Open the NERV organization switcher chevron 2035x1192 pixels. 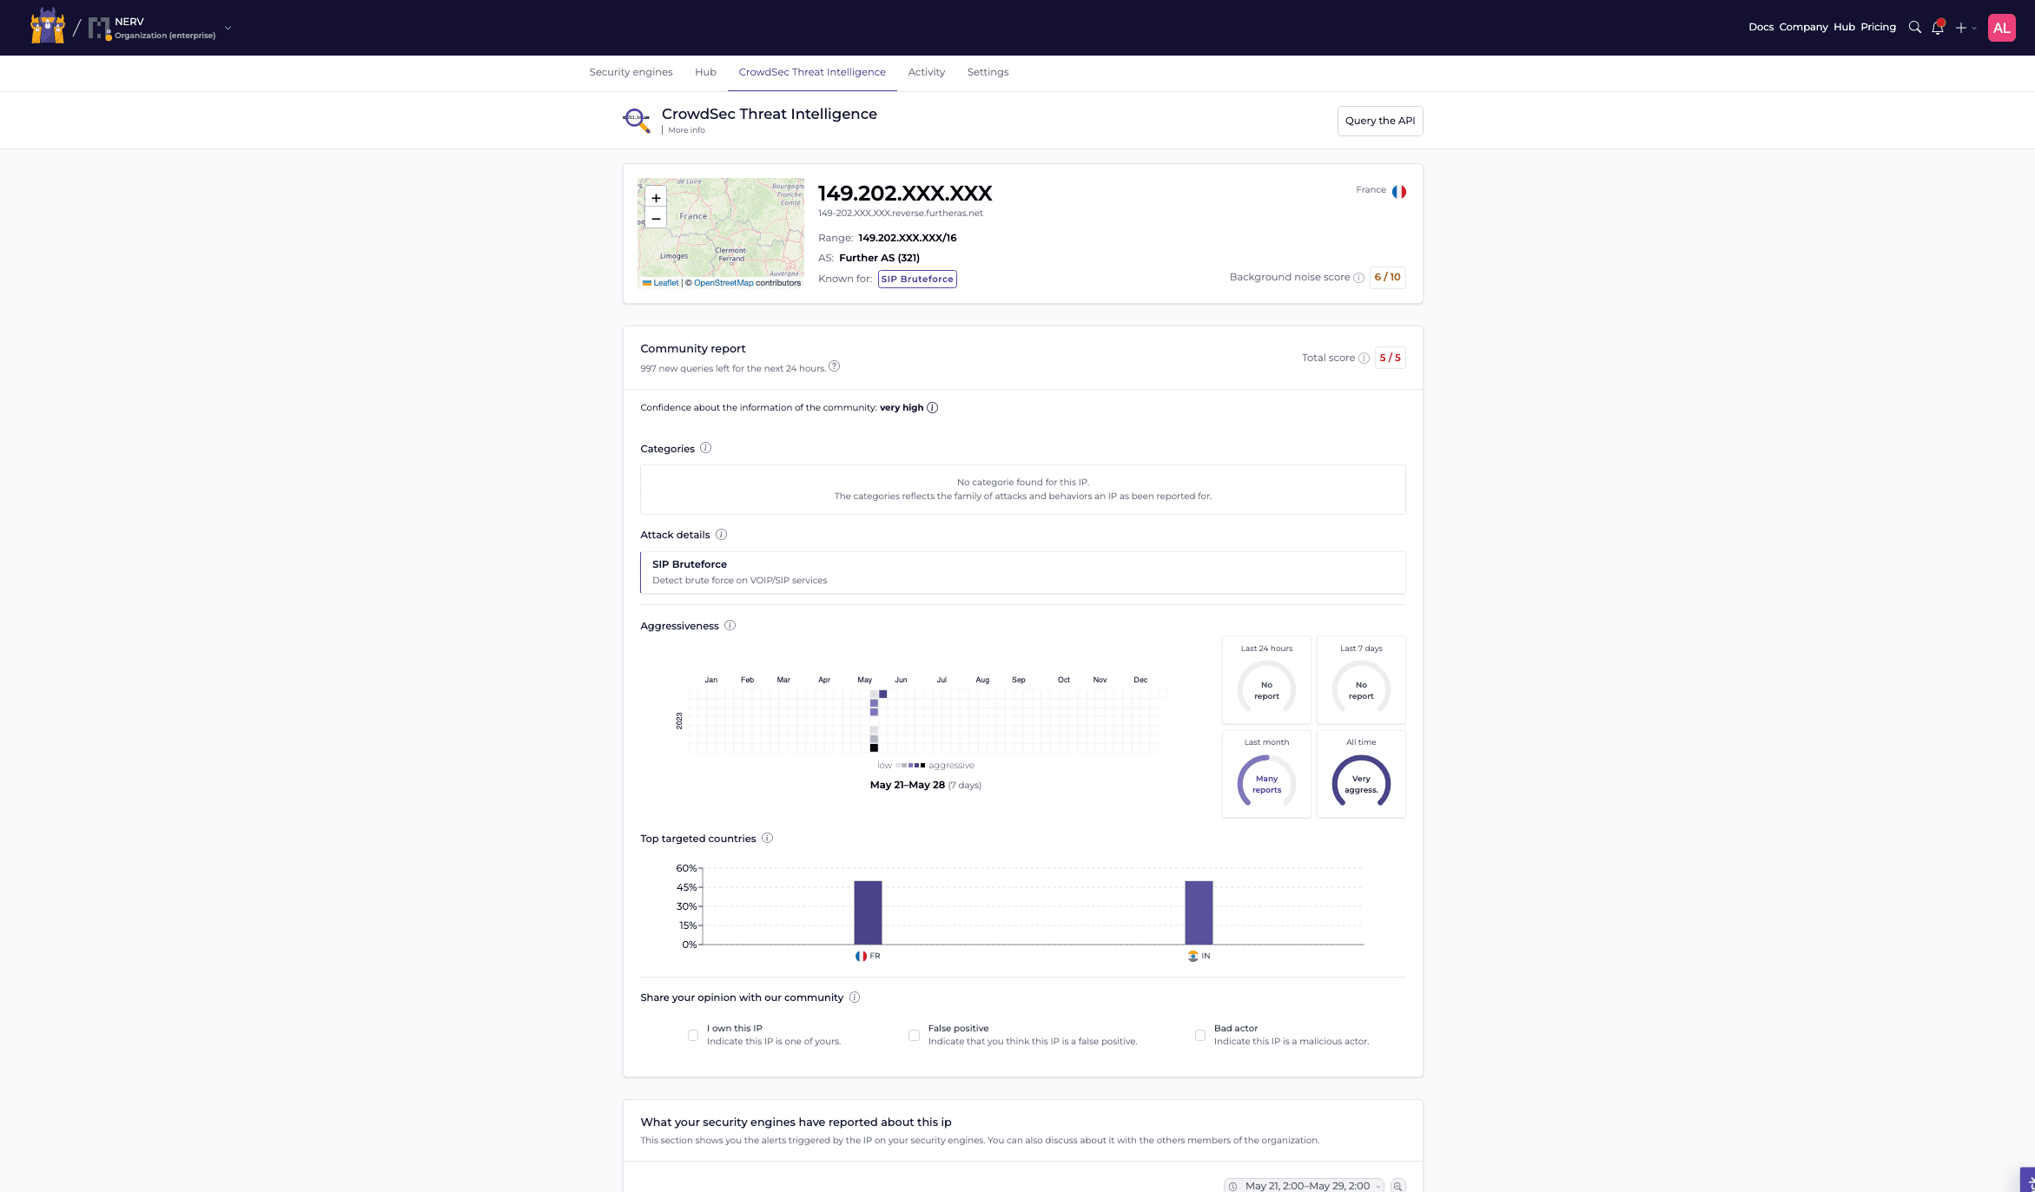point(228,28)
